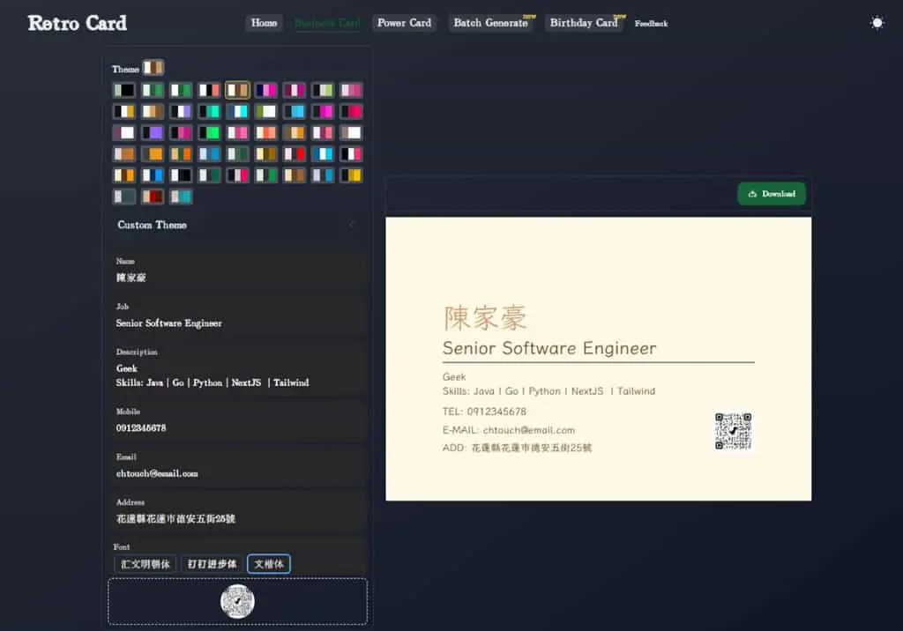Choose the highlighted cream and brown theme swatch
The image size is (903, 631).
237,90
